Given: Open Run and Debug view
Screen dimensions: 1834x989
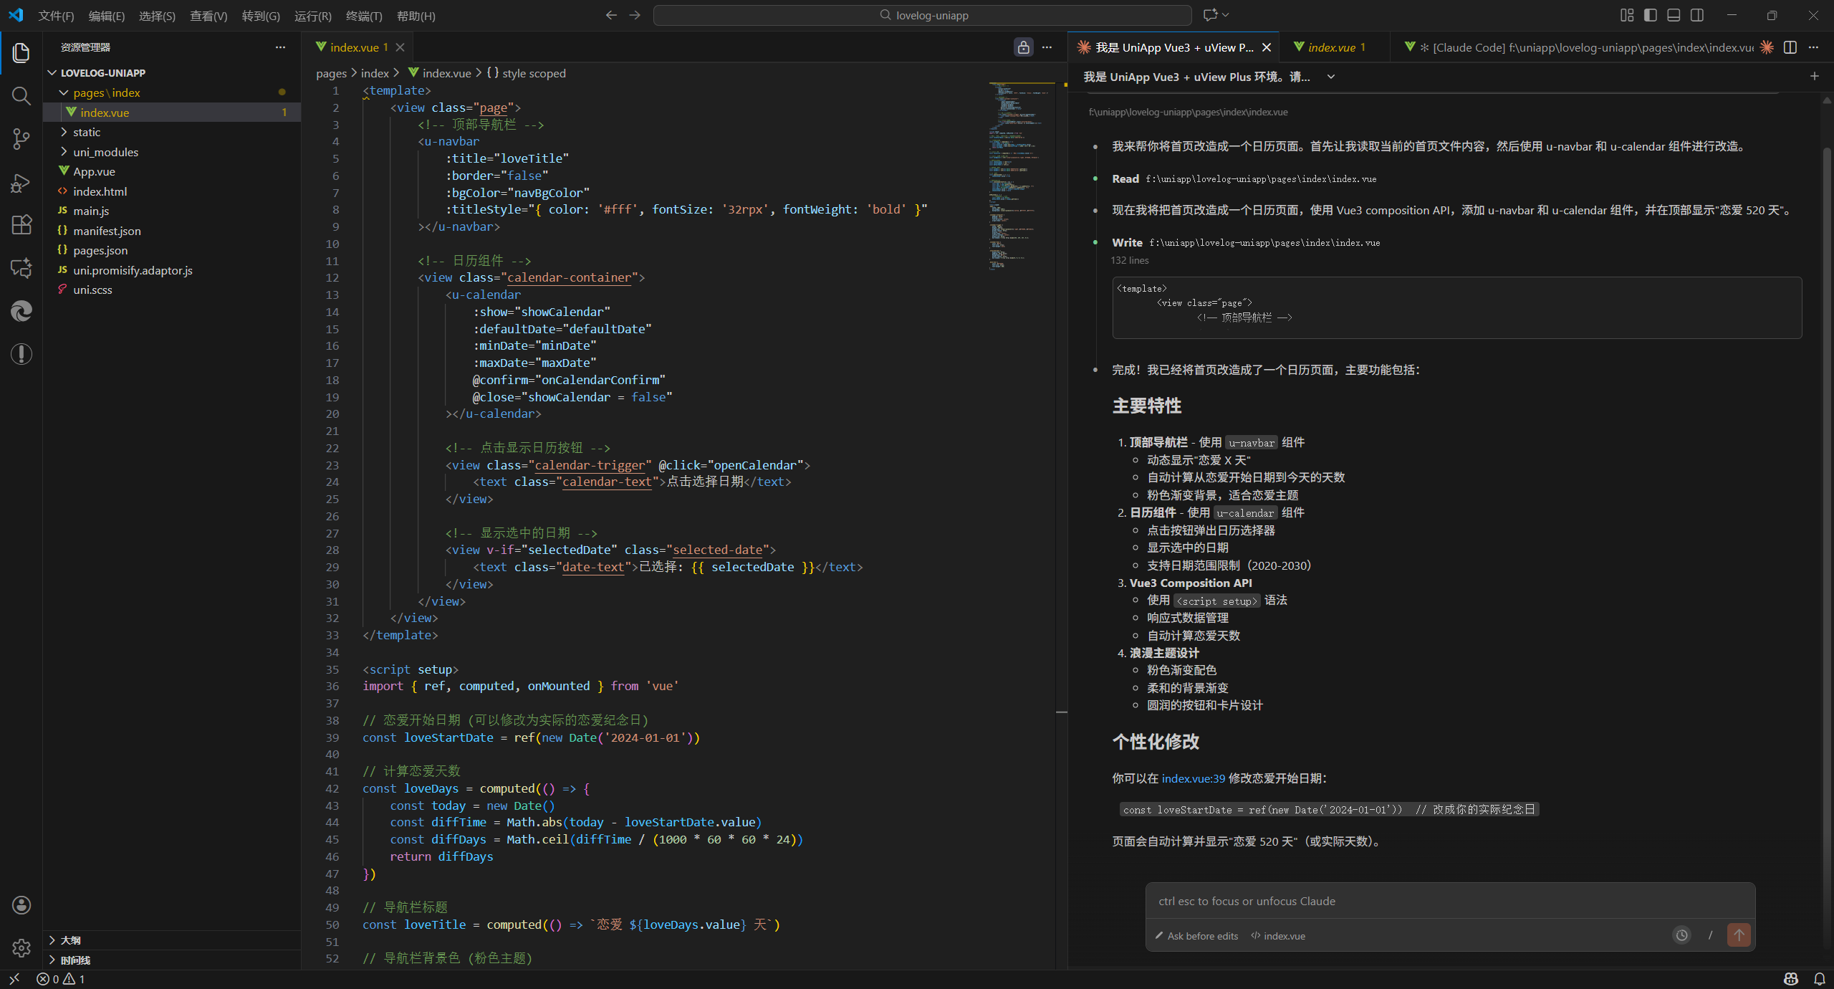Looking at the screenshot, I should (x=21, y=183).
